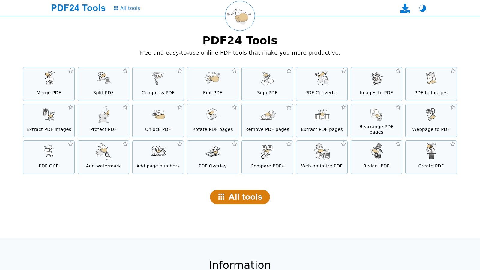This screenshot has height=270, width=480.
Task: Open the Rearrange PDF pages icon
Action: point(376,114)
